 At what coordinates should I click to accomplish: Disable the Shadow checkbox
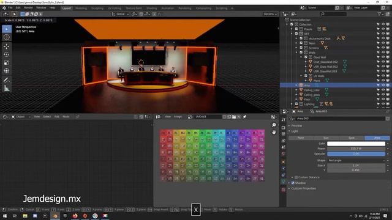(x=293, y=183)
